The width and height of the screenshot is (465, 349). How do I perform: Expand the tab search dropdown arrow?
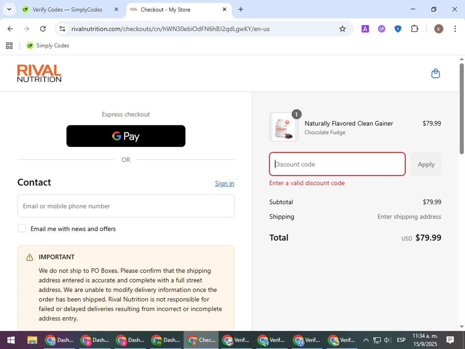9,9
